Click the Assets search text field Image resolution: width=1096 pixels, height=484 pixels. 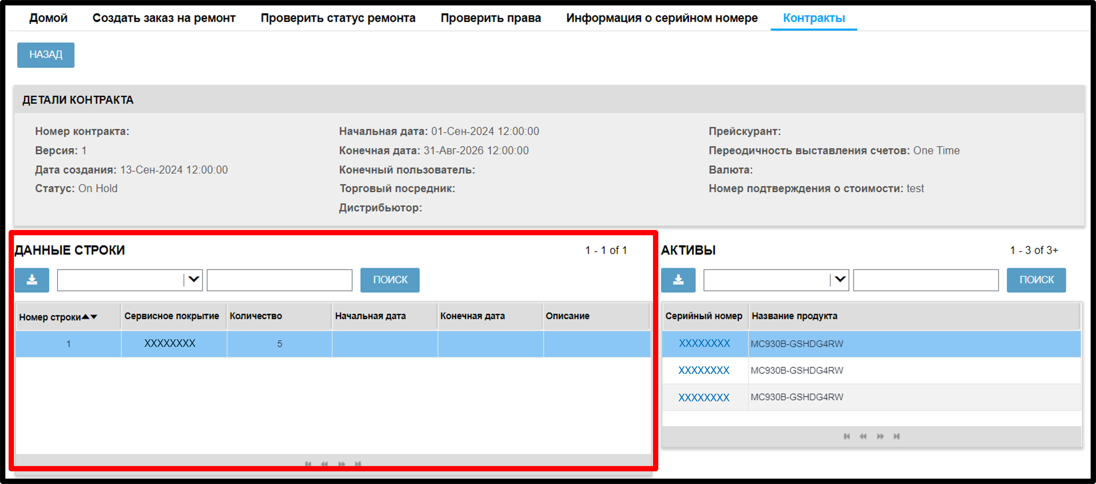click(926, 280)
